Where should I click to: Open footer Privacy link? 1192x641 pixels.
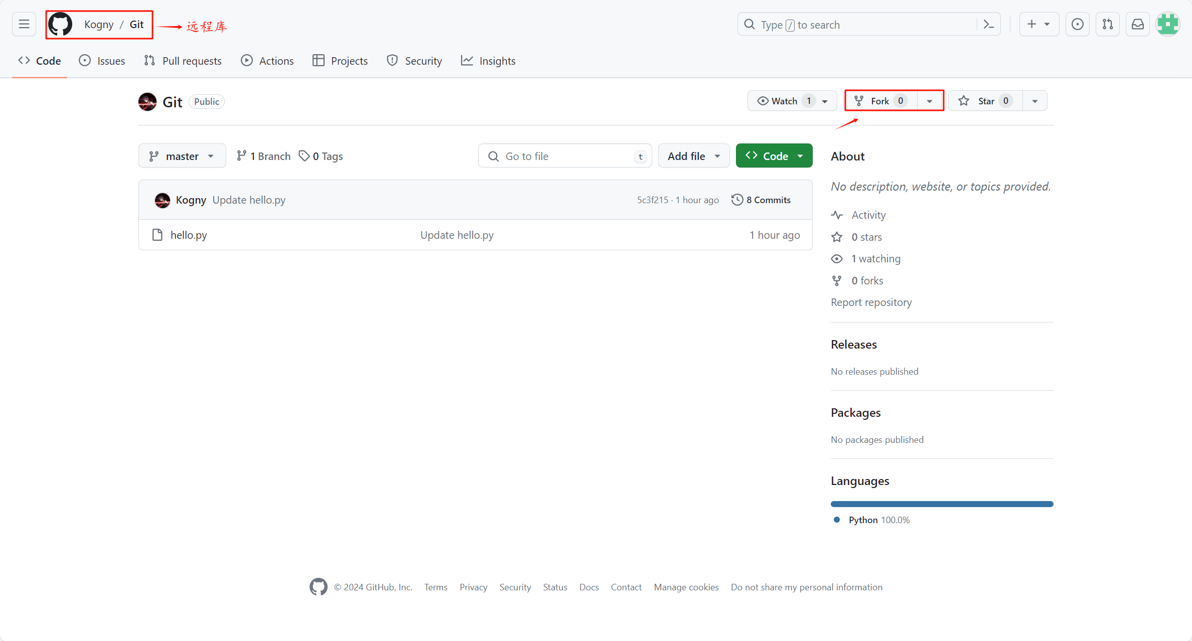point(474,587)
